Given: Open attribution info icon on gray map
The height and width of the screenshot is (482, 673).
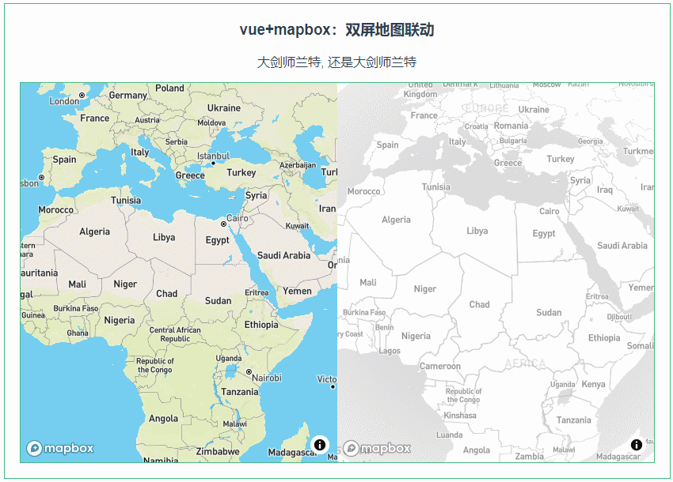Looking at the screenshot, I should (x=637, y=445).
